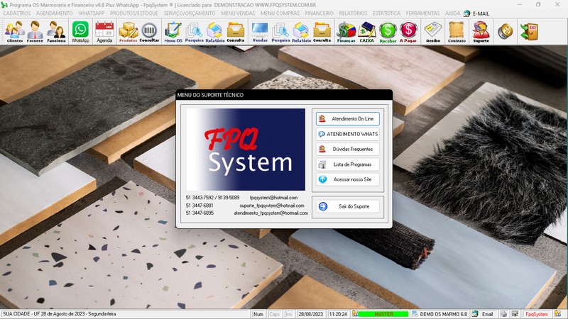Screen dimensions: 568x319
Task: Click the Sair do Suporte button
Action: point(348,206)
